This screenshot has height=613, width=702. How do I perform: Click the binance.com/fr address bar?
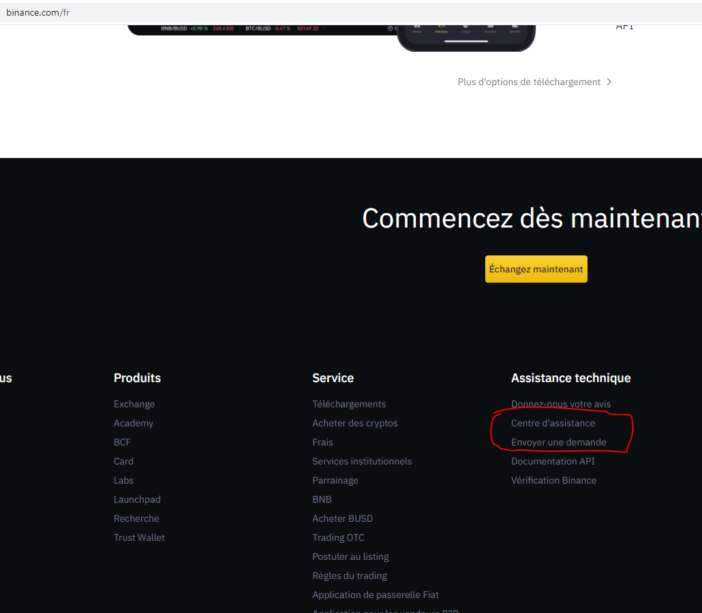click(351, 12)
